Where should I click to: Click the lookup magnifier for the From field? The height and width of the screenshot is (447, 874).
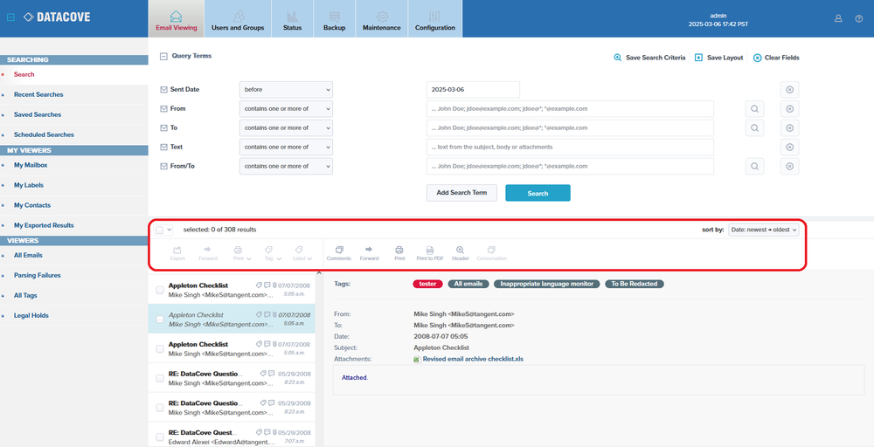click(754, 108)
